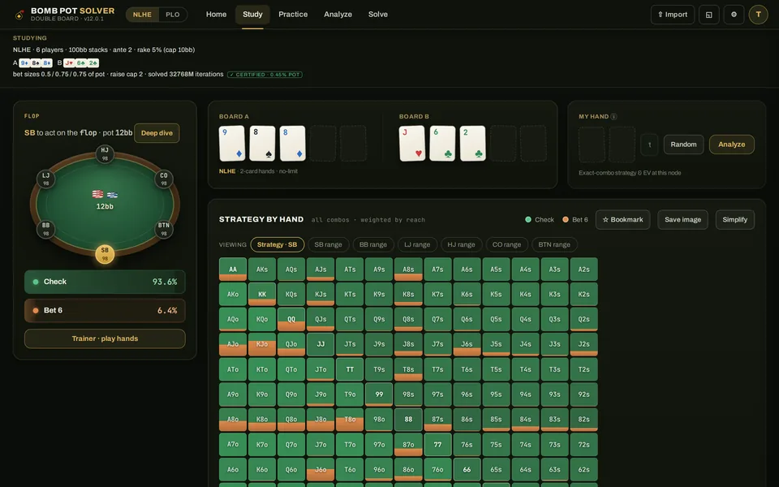
Task: Switch game type to NLHE
Action: coord(142,15)
